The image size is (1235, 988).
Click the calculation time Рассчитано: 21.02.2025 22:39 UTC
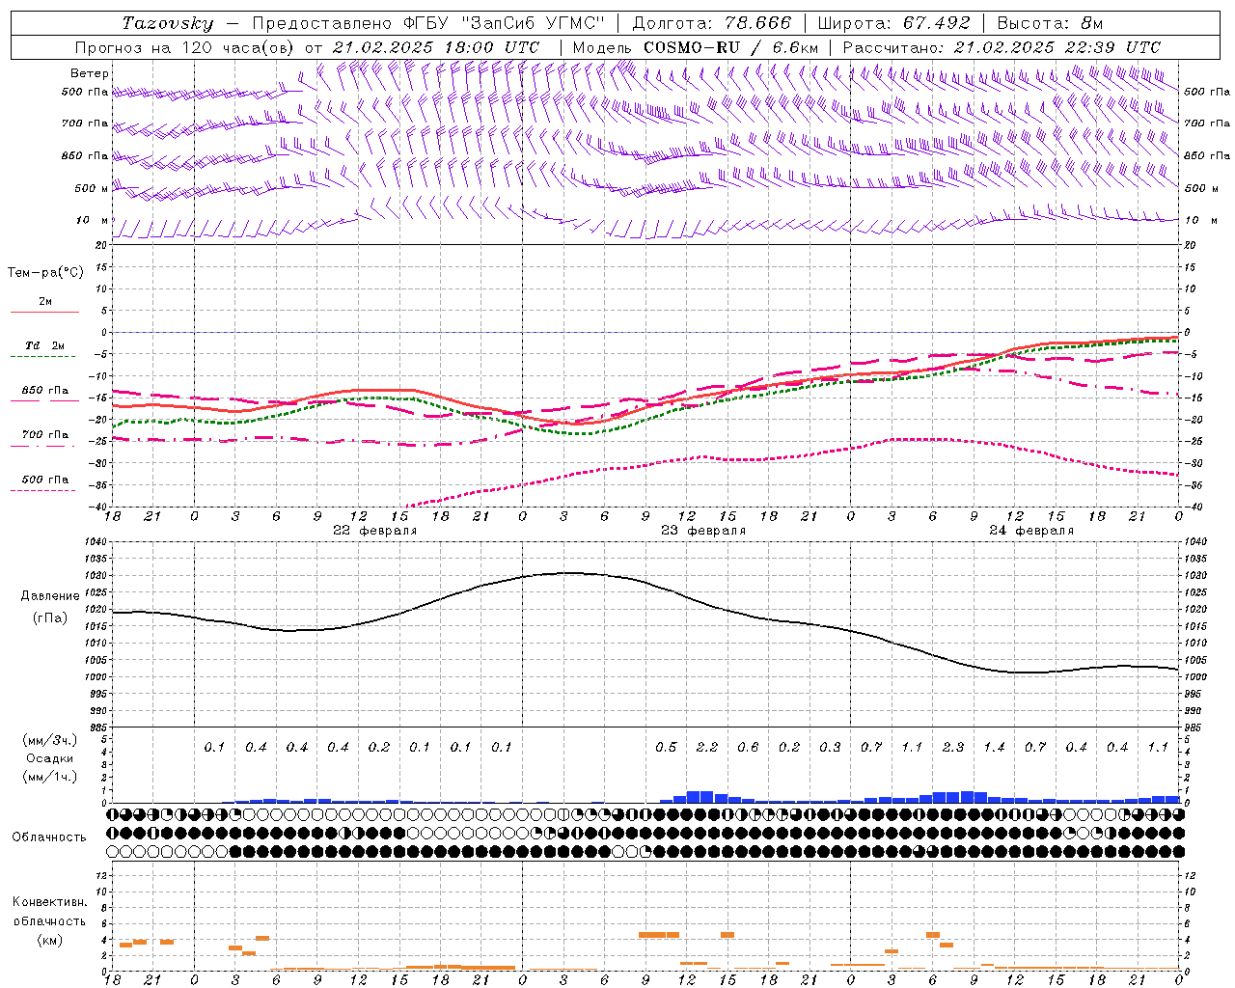tap(1002, 47)
